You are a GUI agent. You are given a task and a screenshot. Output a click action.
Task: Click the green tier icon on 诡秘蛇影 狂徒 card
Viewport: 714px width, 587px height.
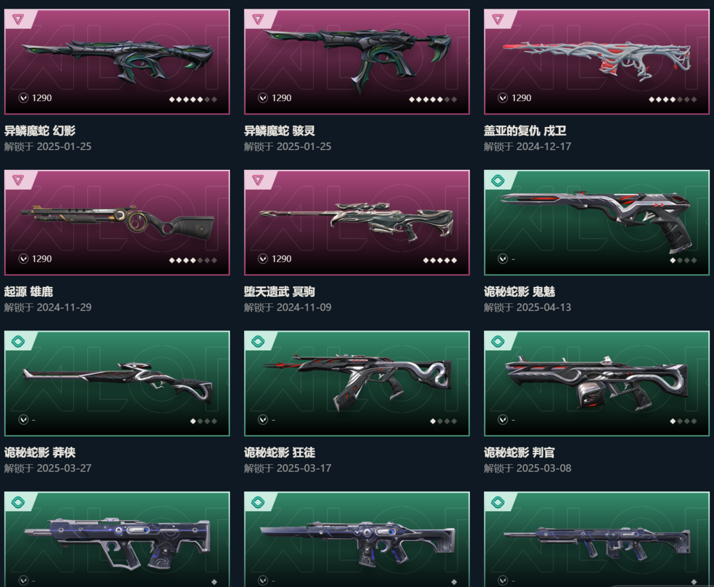258,341
